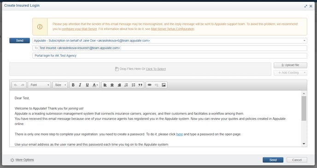
Task: Align text left
Action: click(x=105, y=85)
